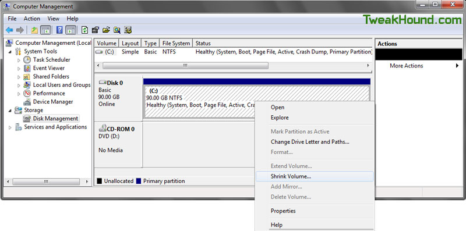Expand the Task Scheduler node arrow
466x231 pixels.
(x=19, y=61)
